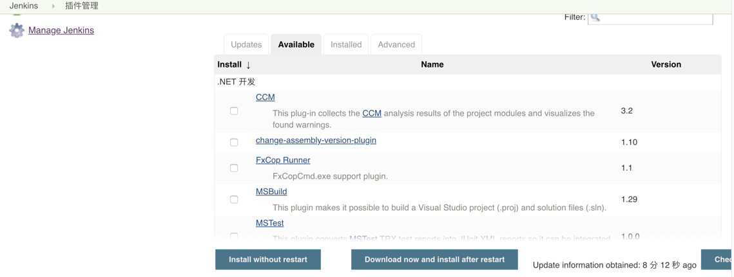Image resolution: width=734 pixels, height=277 pixels.
Task: Click the Install column sort arrow
Action: pyautogui.click(x=248, y=65)
